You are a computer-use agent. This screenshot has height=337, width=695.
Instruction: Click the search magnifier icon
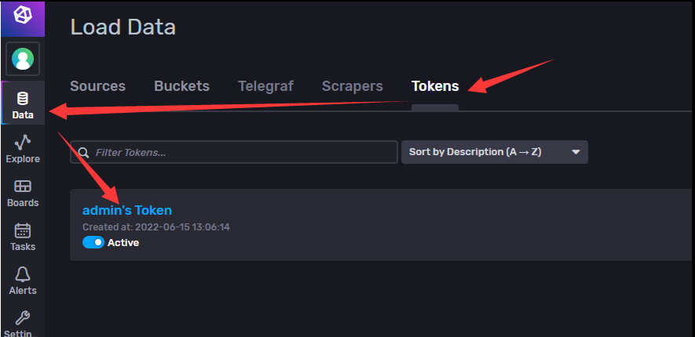click(83, 153)
